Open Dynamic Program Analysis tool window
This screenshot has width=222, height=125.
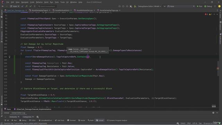[117, 120]
